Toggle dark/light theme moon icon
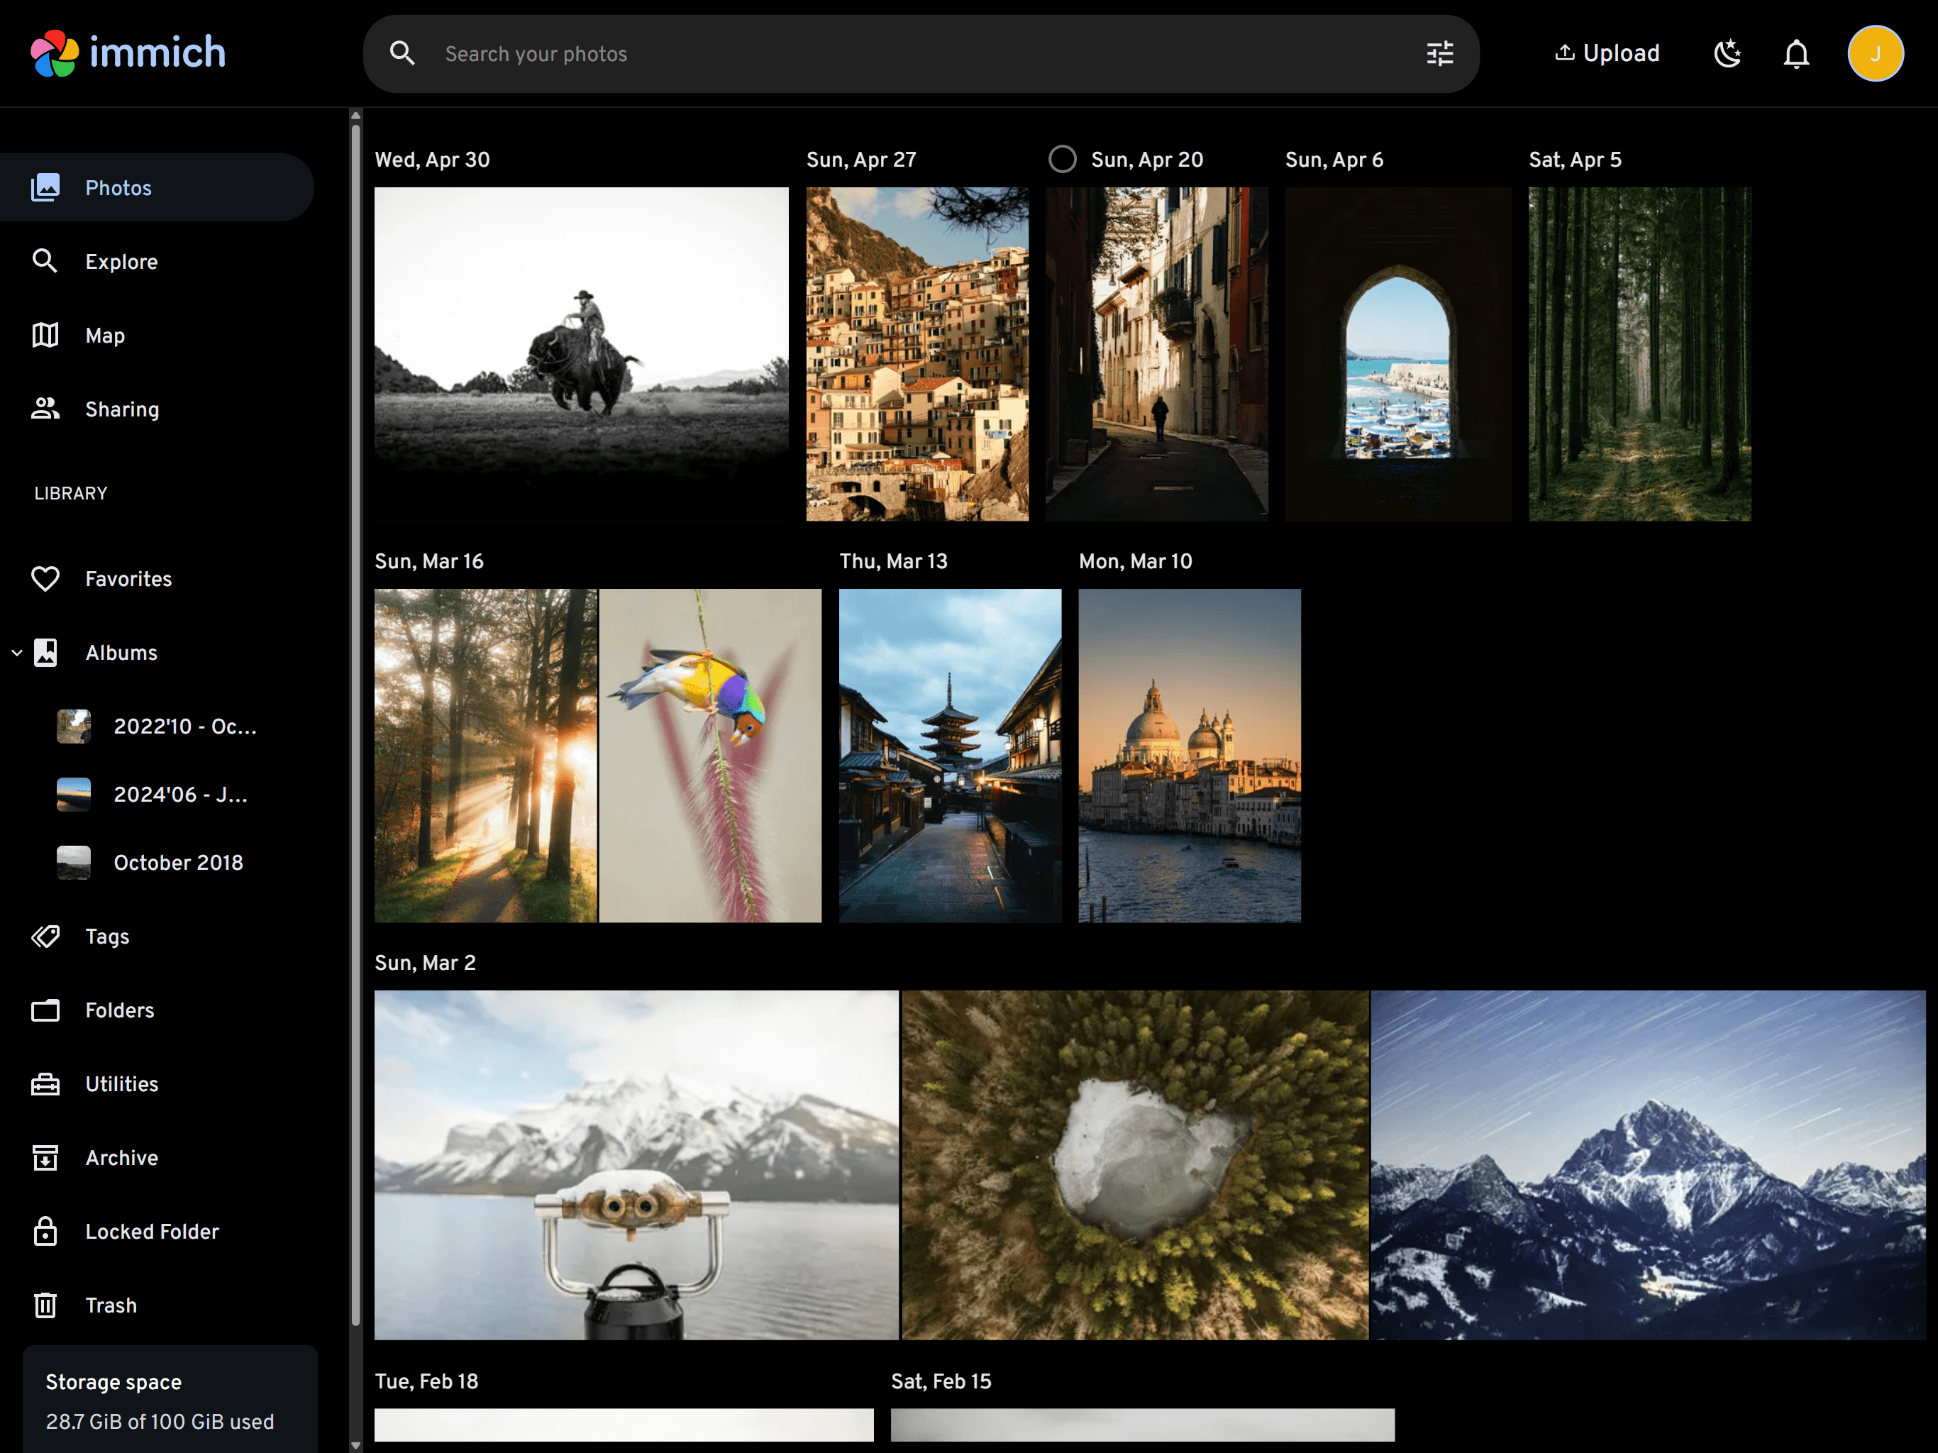 (1727, 53)
